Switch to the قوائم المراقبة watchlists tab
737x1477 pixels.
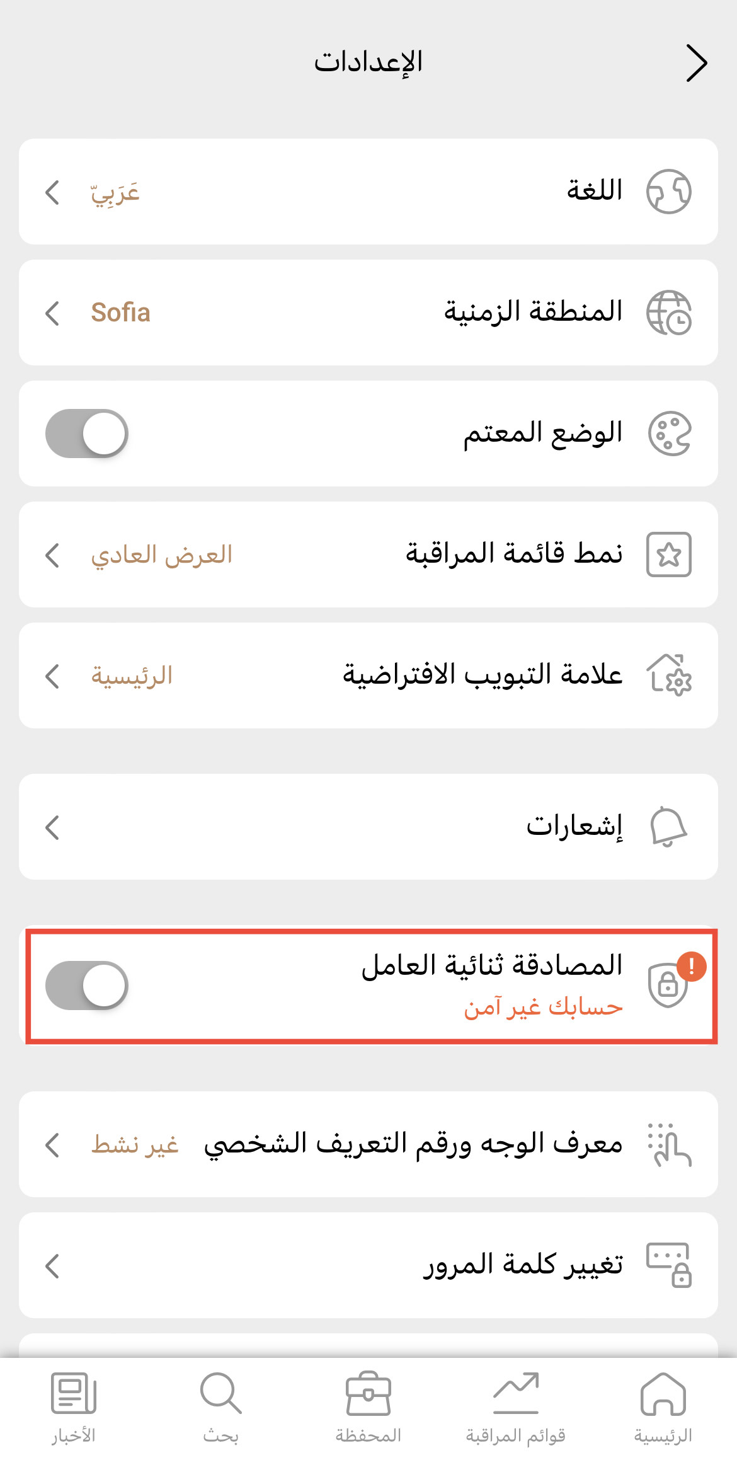(515, 1408)
